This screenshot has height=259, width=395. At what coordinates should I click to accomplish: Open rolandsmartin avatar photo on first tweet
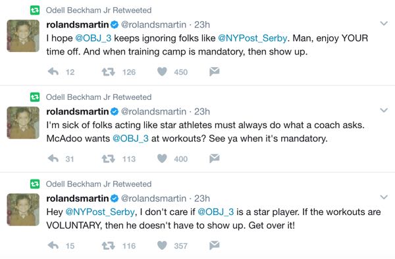pyautogui.click(x=23, y=35)
